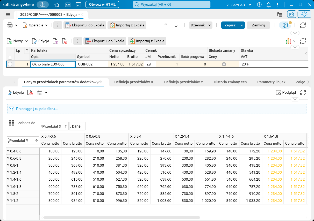Click the hamburger menu icon
Screen dimensions: 314x221
click(x=8, y=15)
